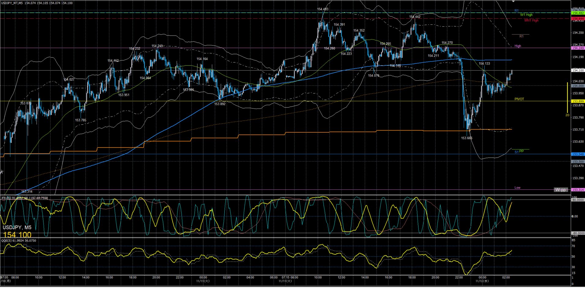Select the pink 154.249 High price tag
Image resolution: width=585 pixels, height=288 pixels.
[578, 48]
